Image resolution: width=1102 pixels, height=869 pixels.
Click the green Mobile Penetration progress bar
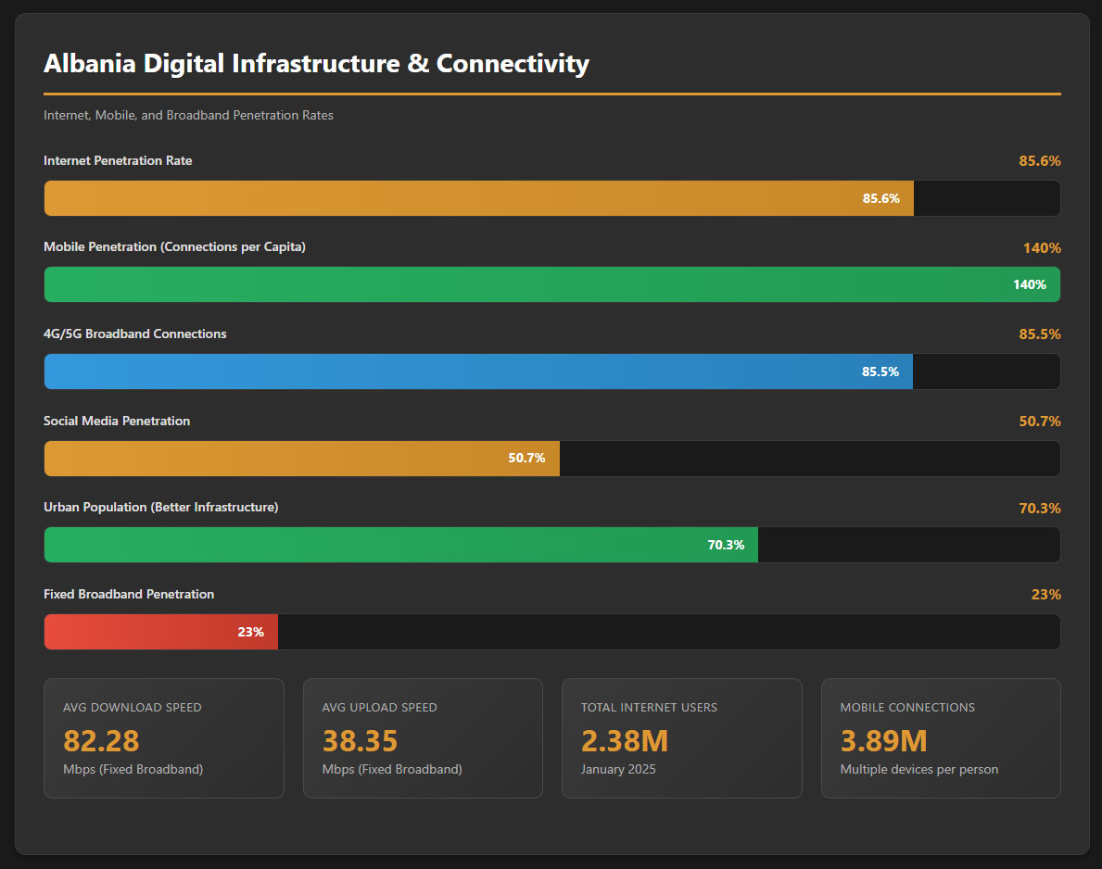click(551, 284)
